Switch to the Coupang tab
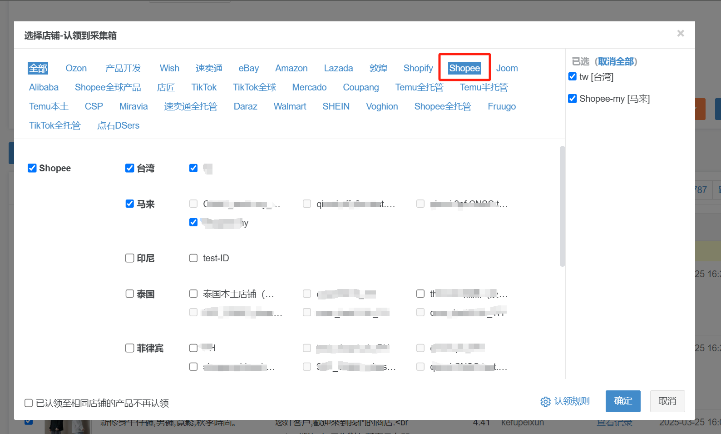The height and width of the screenshot is (434, 721). [361, 87]
